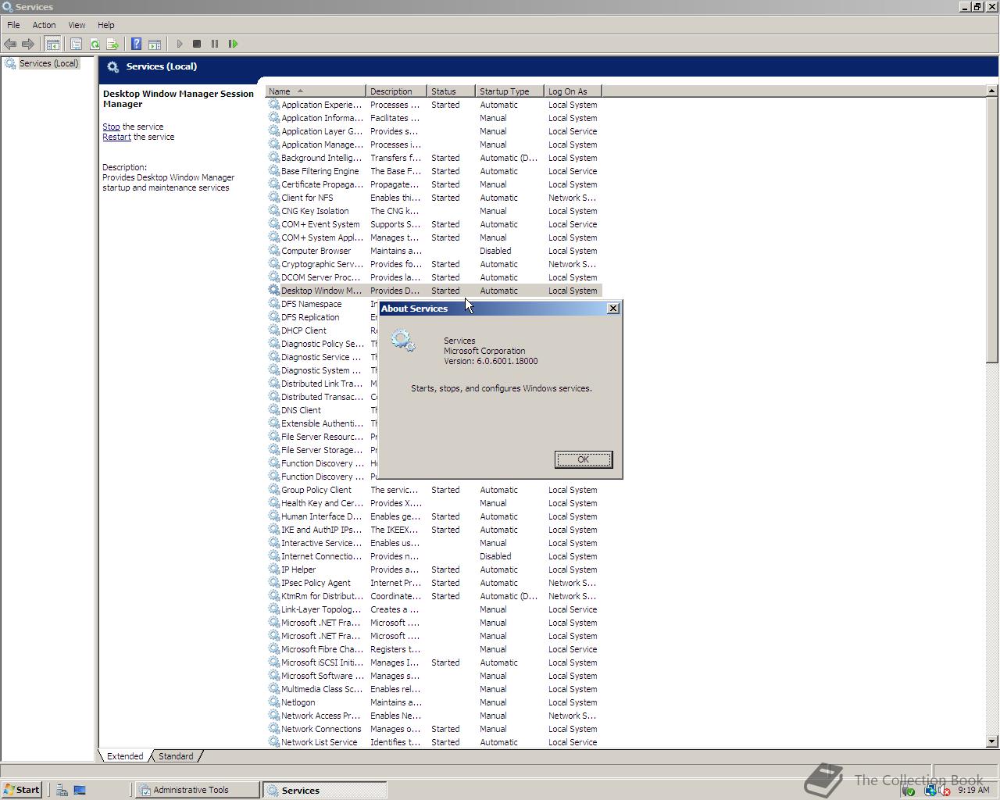
Task: Sort by the Description column header
Action: [396, 91]
